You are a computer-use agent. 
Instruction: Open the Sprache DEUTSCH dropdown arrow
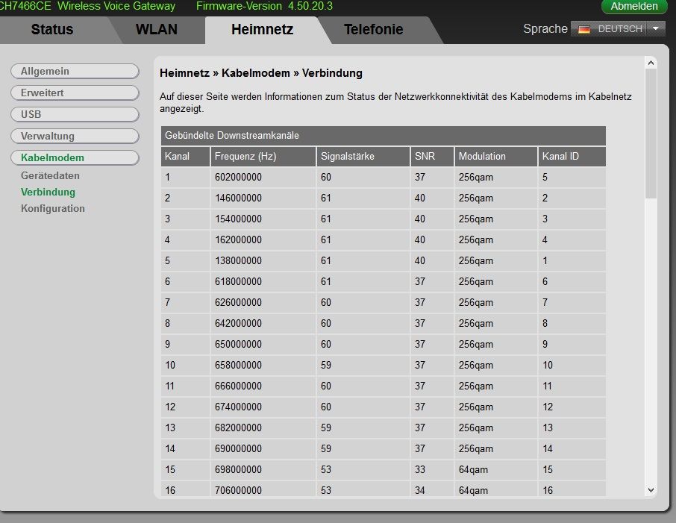[x=656, y=29]
